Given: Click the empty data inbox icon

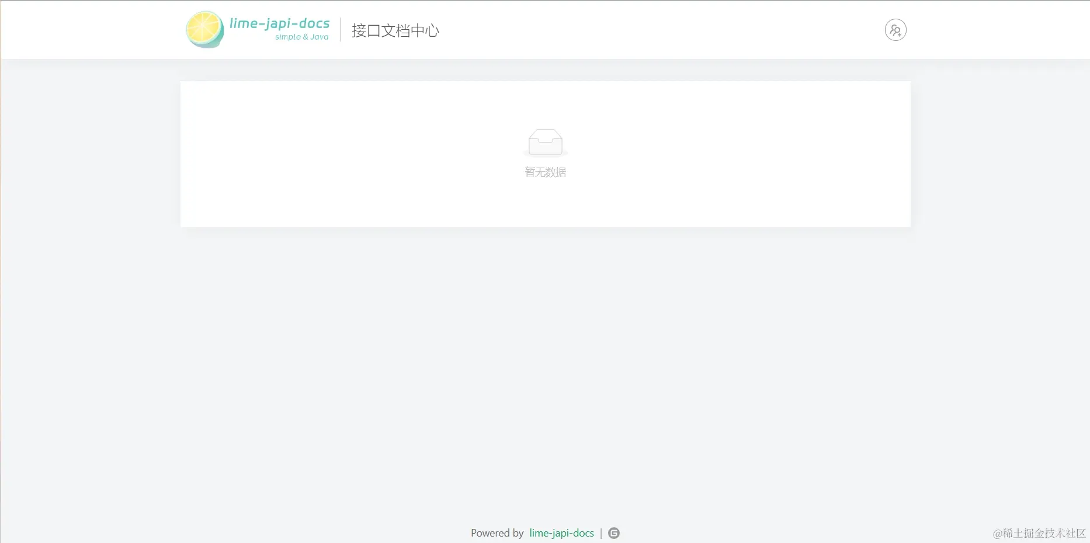Looking at the screenshot, I should coord(546,143).
